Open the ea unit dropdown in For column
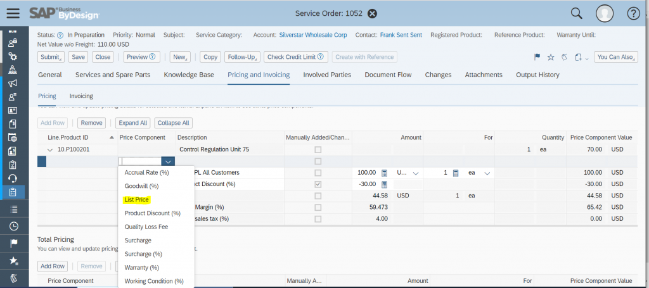The image size is (649, 288). 487,173
